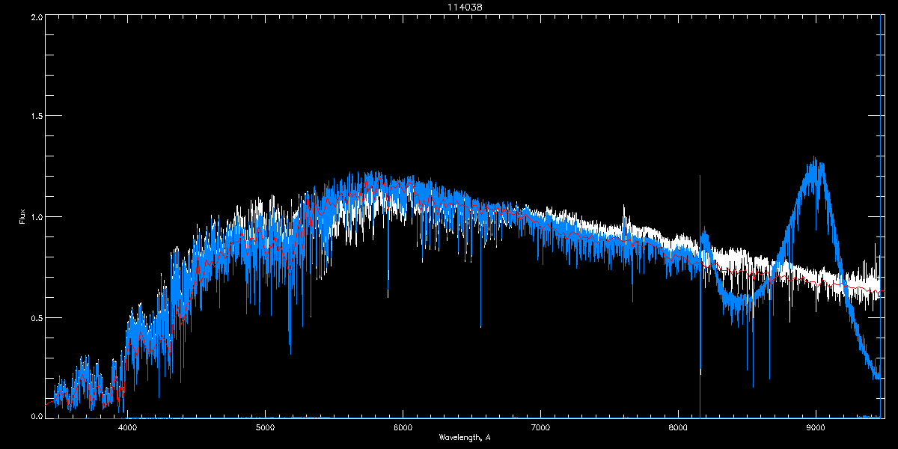Click the 8000 x-axis tick label
This screenshot has width=898, height=449.
click(678, 428)
